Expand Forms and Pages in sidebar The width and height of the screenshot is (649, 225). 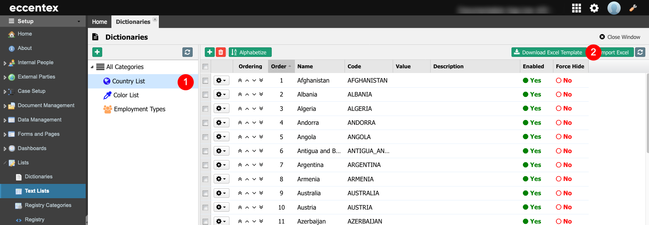(x=5, y=135)
